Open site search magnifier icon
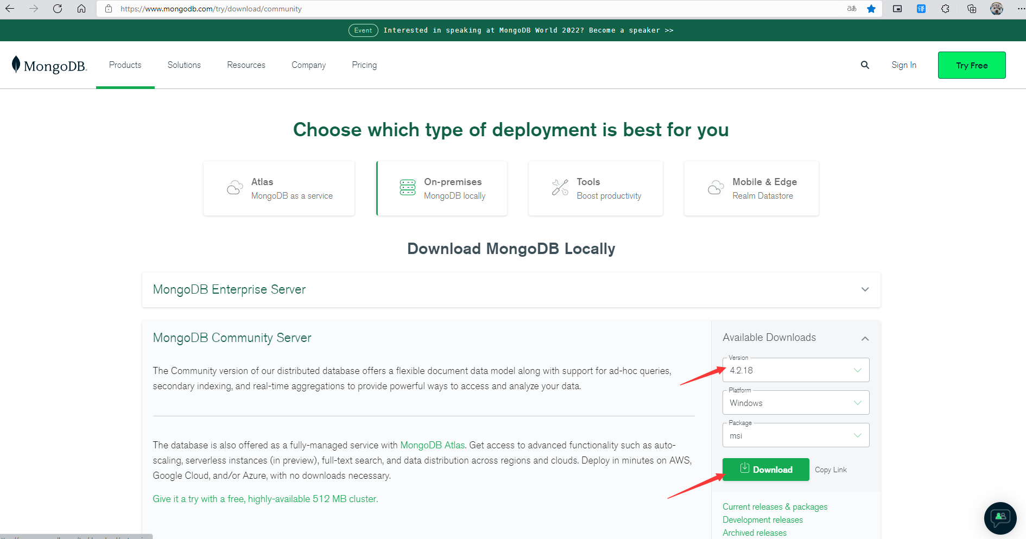This screenshot has width=1026, height=539. [x=865, y=65]
